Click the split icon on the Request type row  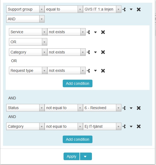(88, 71)
